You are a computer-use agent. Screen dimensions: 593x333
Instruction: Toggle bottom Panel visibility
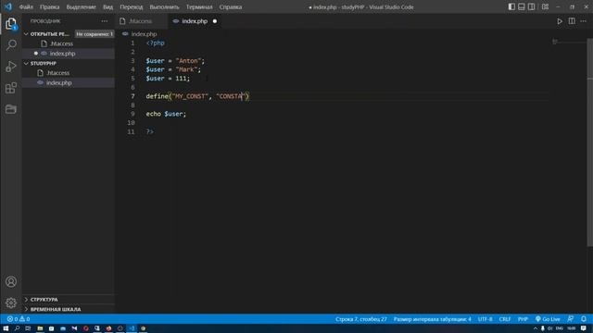coord(522,6)
